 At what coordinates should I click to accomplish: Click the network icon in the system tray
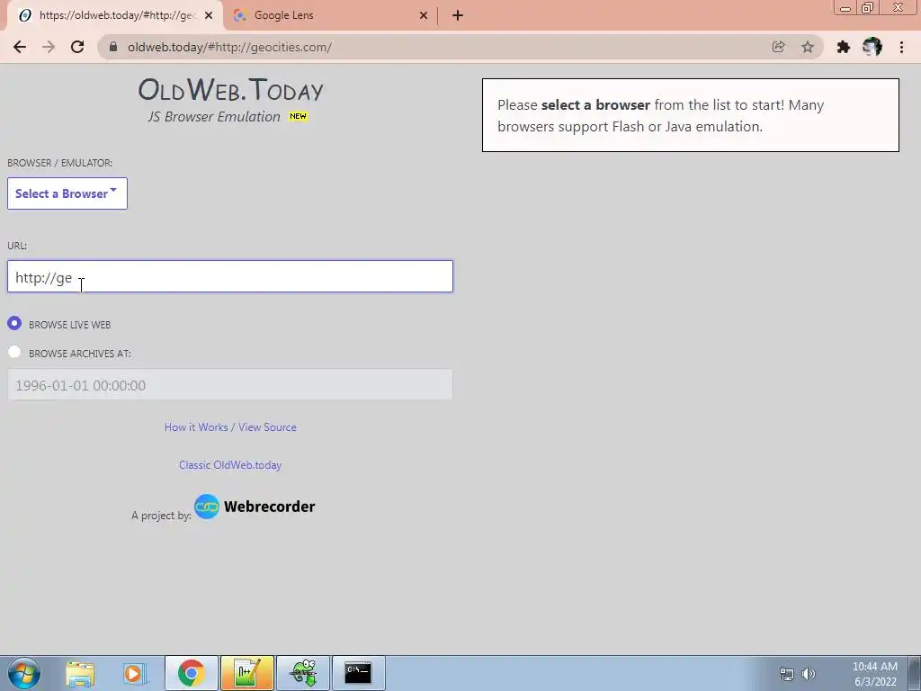coord(786,674)
